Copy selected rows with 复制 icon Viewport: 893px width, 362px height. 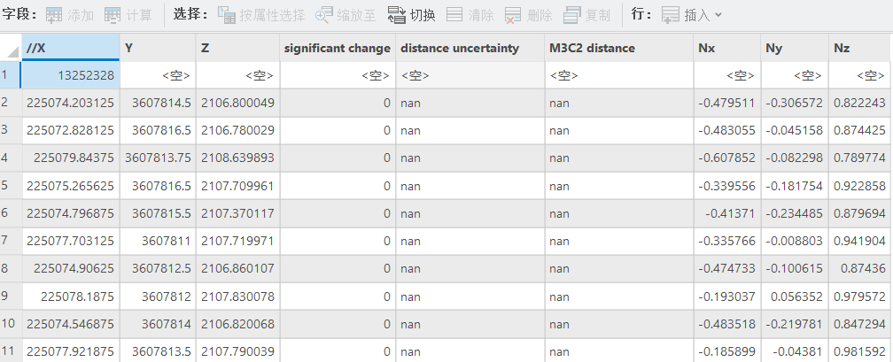(572, 15)
